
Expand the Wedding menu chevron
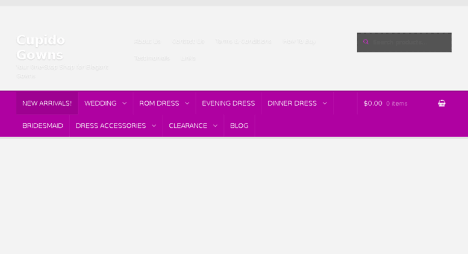pos(125,103)
